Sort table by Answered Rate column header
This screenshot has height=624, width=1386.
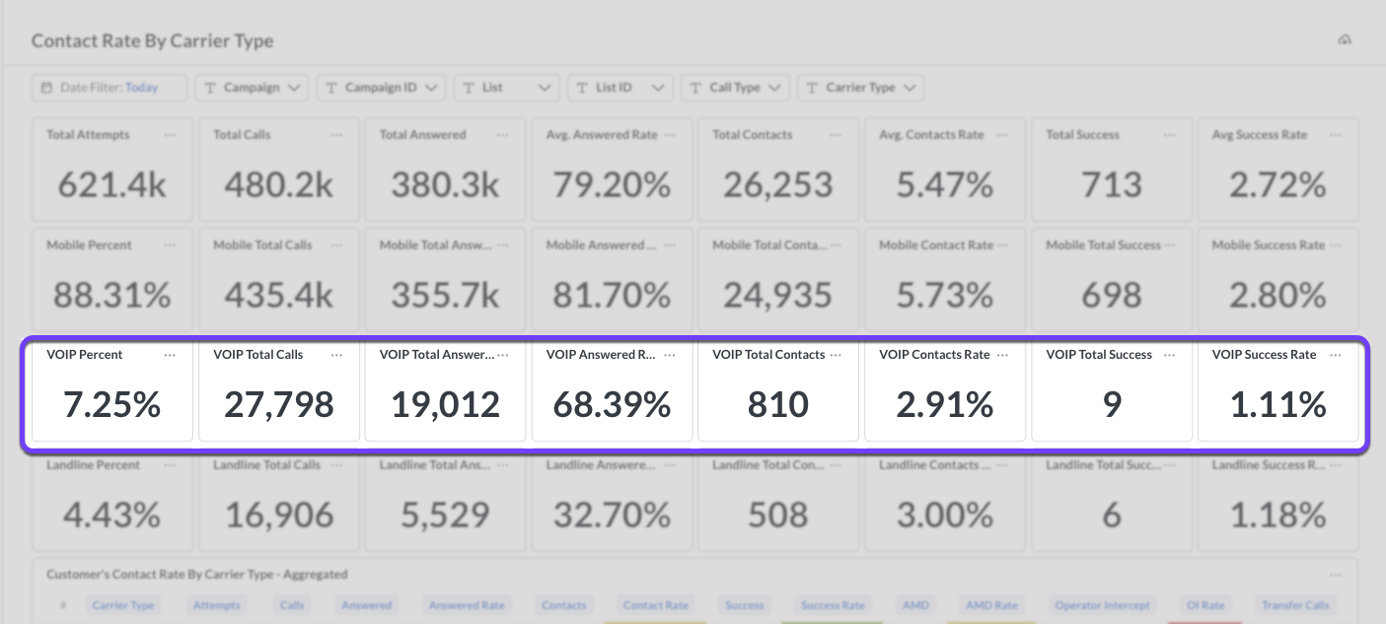click(467, 605)
